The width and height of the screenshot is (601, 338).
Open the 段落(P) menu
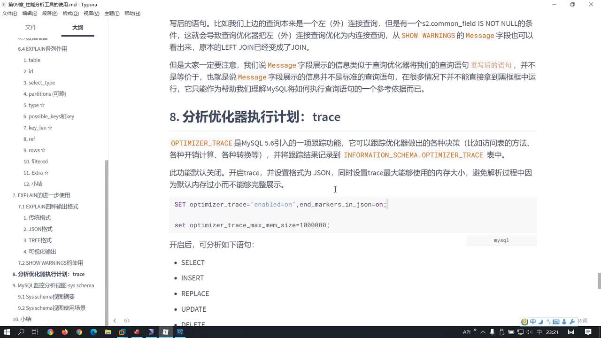50,13
